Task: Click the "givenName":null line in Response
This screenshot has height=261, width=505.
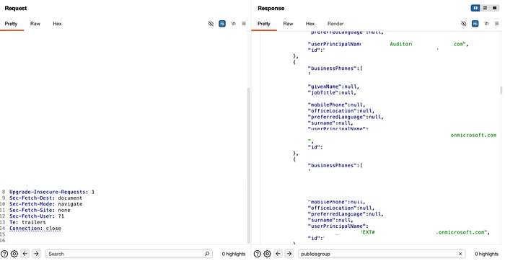Action: pos(333,87)
